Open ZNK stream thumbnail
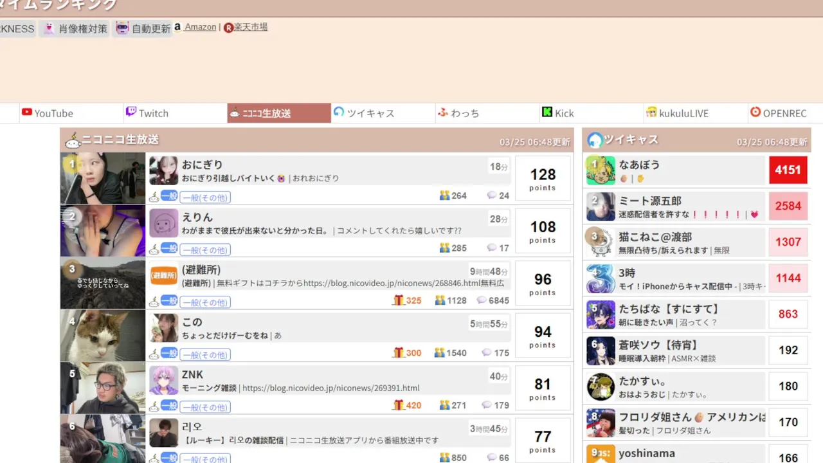This screenshot has width=823, height=463. pyautogui.click(x=103, y=388)
